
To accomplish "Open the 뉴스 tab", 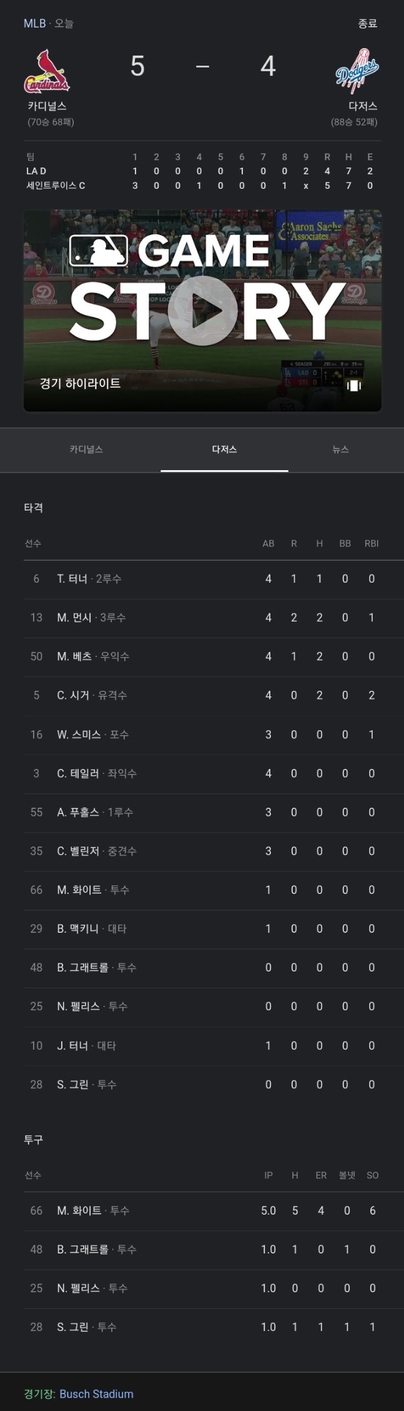I will (340, 449).
